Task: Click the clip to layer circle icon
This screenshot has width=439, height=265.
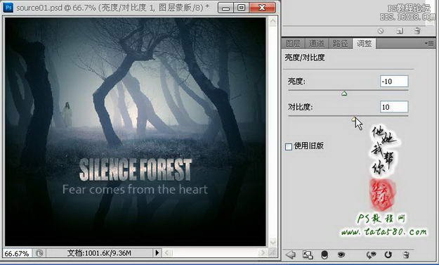Action: coord(325,254)
